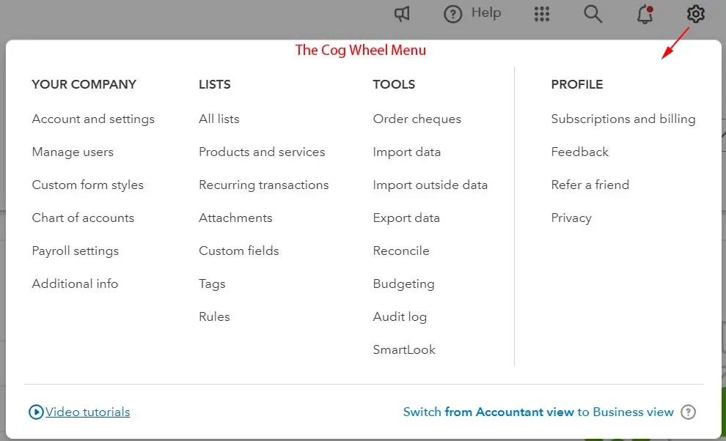The image size is (726, 441).
Task: Open the Help question mark icon
Action: pos(453,14)
